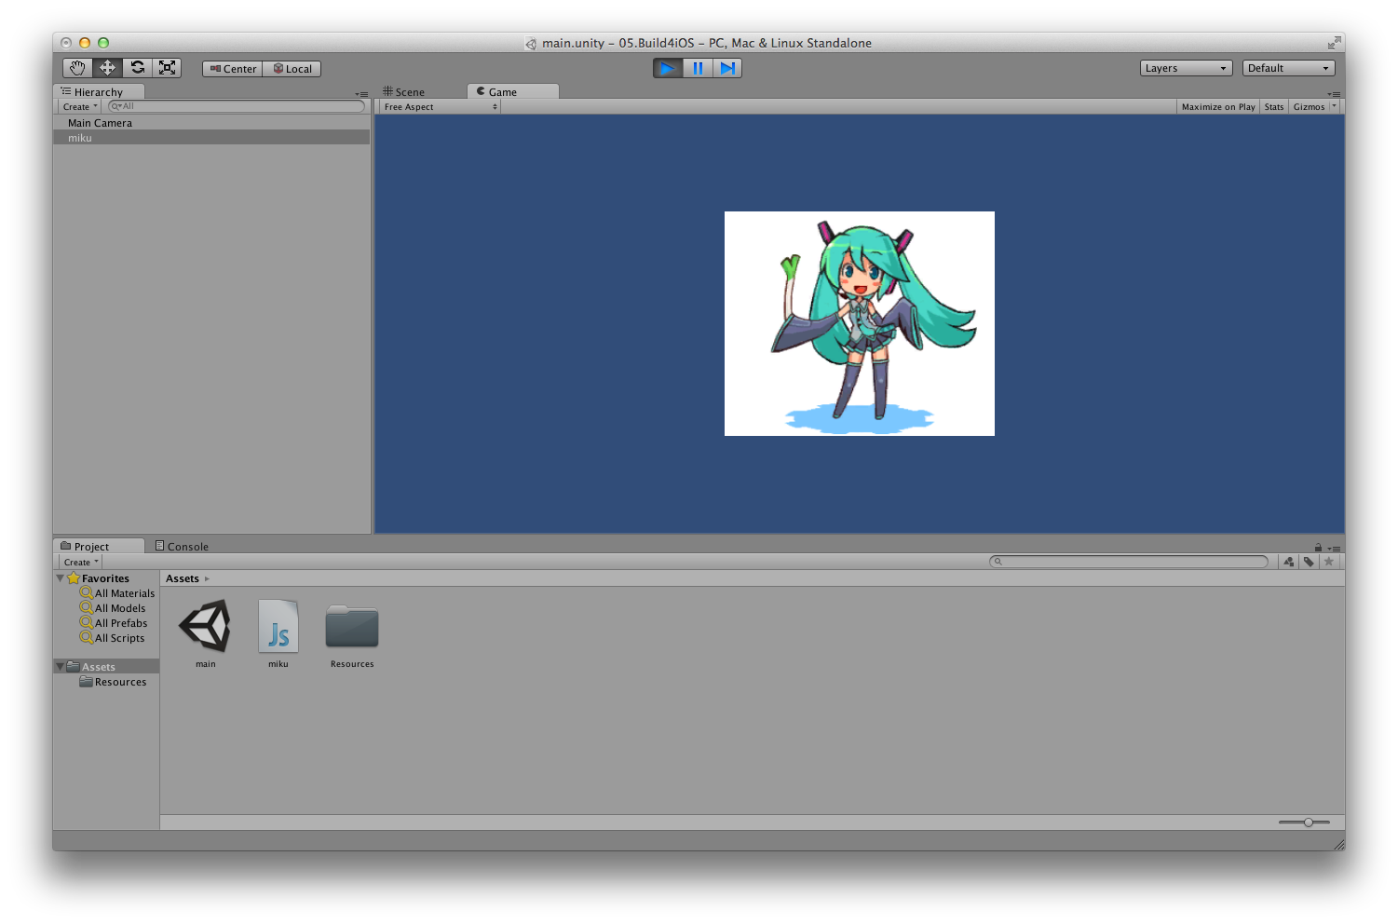Screen dimensions: 1398x924
Task: Toggle pivot mode via Center button
Action: (x=233, y=69)
